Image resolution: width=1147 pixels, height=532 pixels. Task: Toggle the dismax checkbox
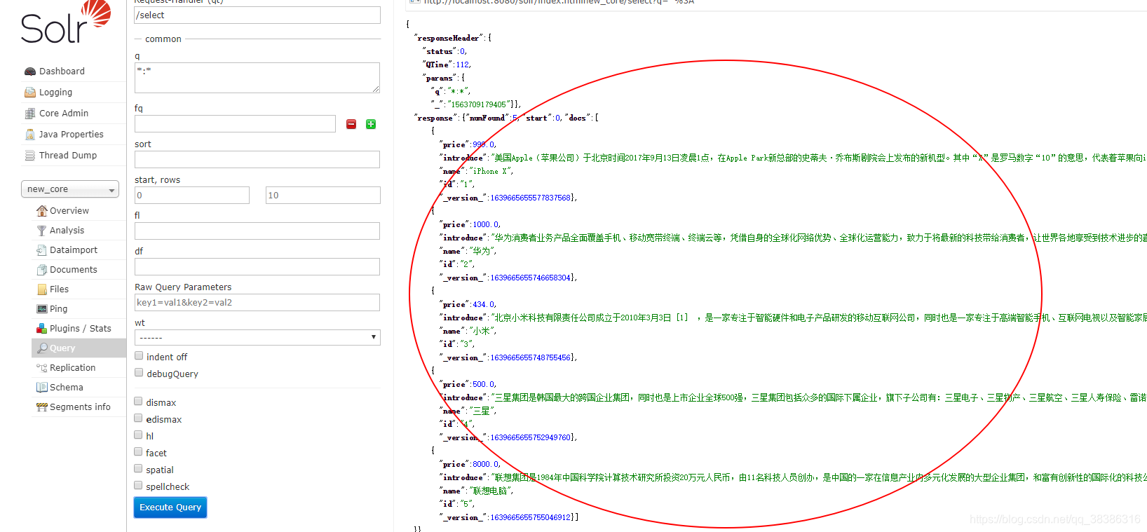click(138, 402)
